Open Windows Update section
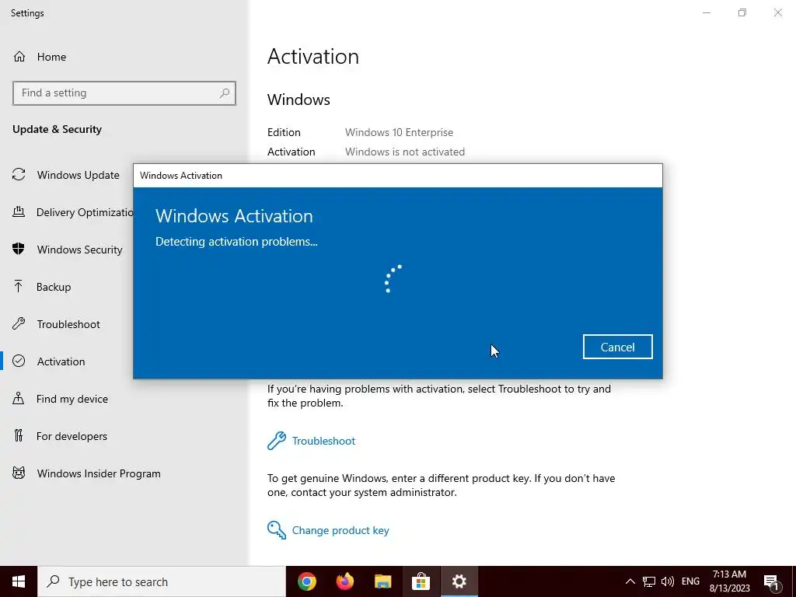796x597 pixels. click(79, 175)
